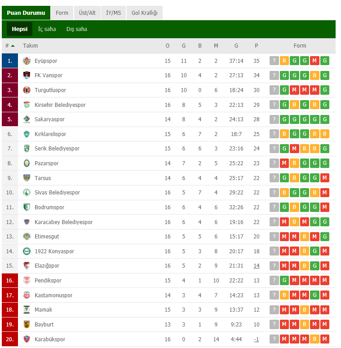Sort table by the # rank column arrow
Image resolution: width=341 pixels, height=348 pixels.
click(13, 46)
